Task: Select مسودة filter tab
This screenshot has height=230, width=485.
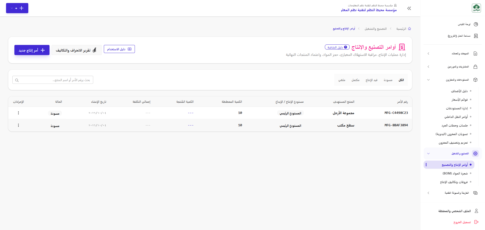Action: [388, 80]
